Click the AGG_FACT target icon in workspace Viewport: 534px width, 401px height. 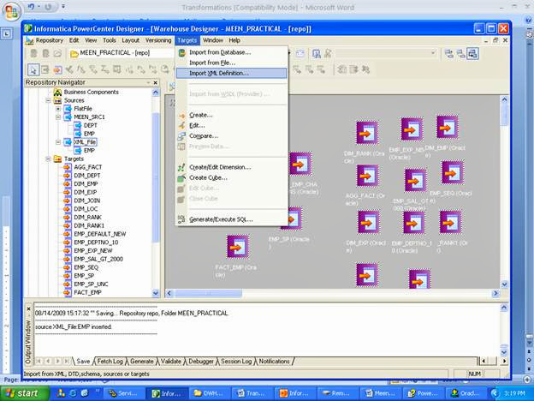click(x=367, y=176)
